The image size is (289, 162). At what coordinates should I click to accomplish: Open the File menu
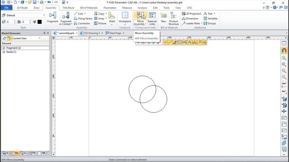(x=6, y=8)
